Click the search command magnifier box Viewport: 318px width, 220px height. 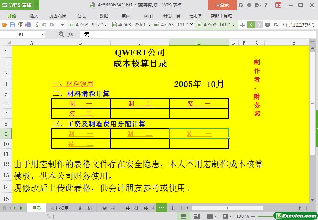pyautogui.click(x=299, y=25)
